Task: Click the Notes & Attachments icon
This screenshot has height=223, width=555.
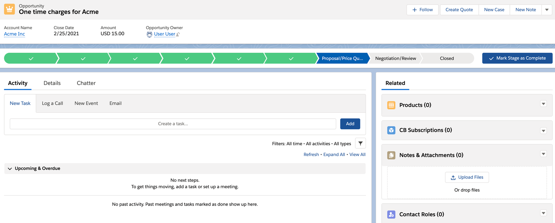Action: [391, 155]
